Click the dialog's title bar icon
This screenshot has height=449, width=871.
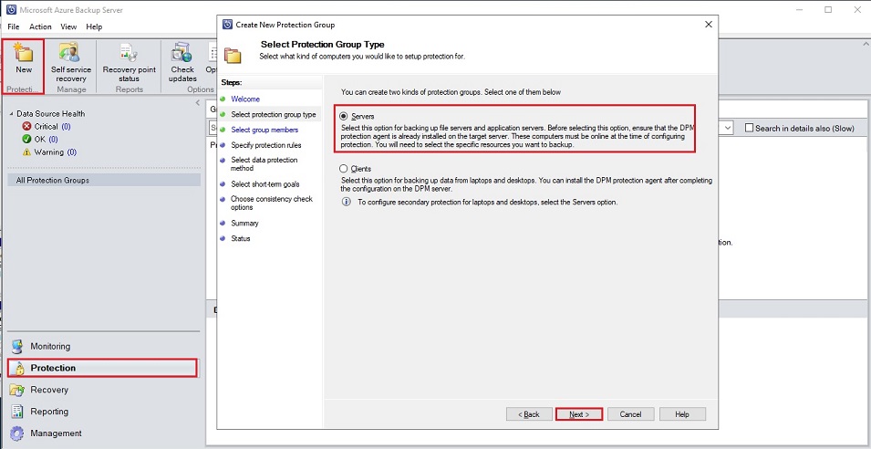coord(226,25)
